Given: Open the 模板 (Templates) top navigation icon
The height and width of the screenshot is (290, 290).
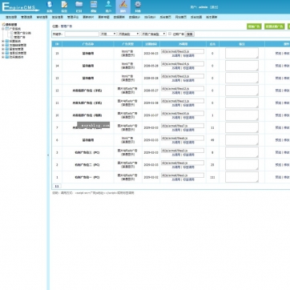Looking at the screenshot, I should pyautogui.click(x=94, y=6).
